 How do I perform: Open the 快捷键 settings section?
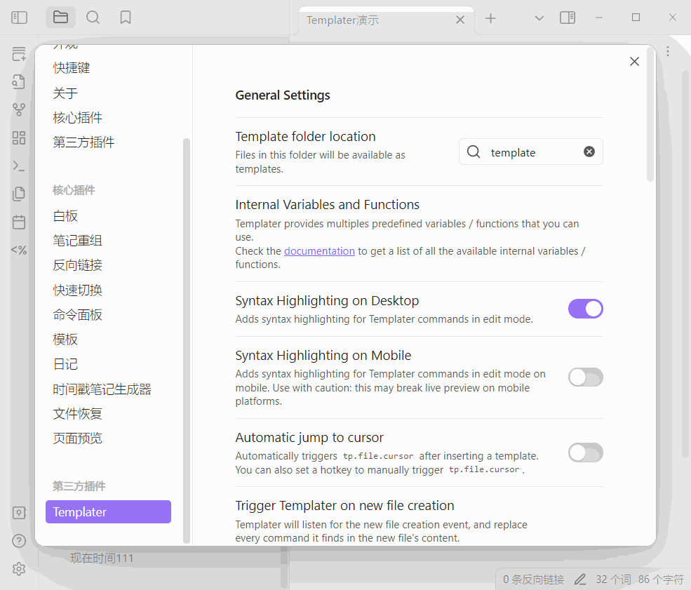[72, 68]
